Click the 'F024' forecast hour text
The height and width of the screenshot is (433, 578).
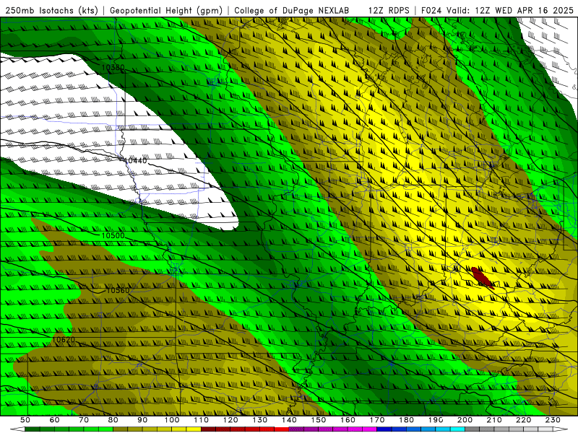[x=431, y=11]
